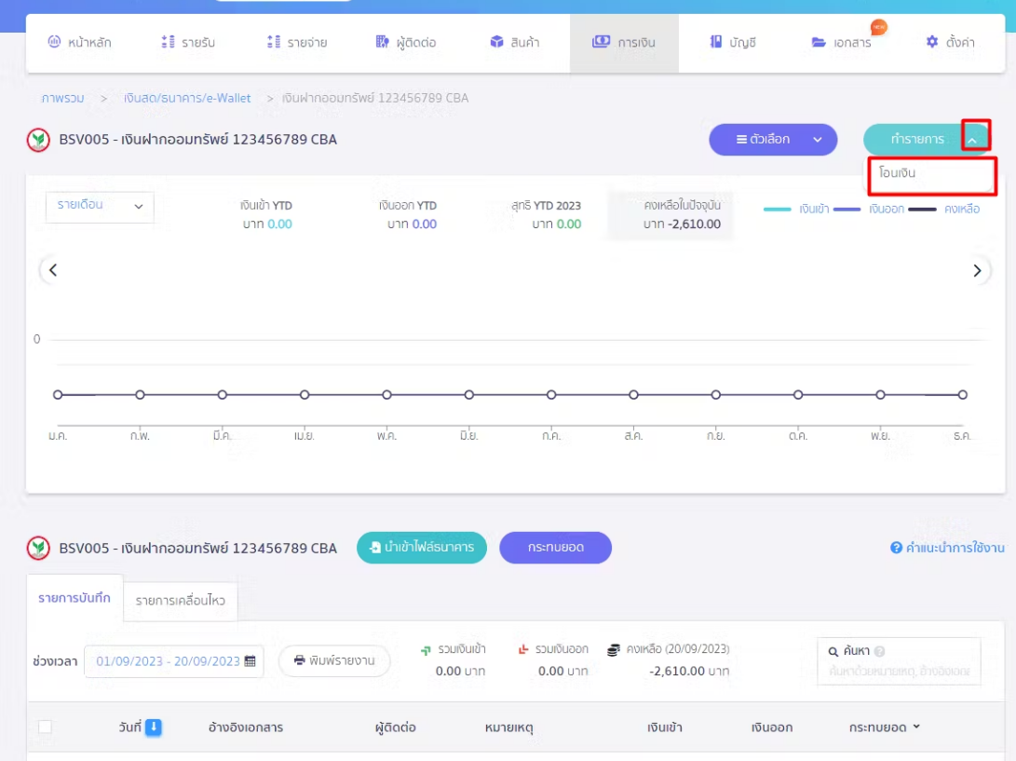This screenshot has height=761, width=1016.
Task: Click the question mark help icon
Action: coord(897,548)
